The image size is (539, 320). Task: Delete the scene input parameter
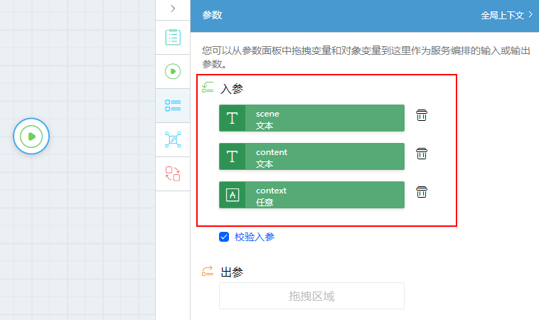(x=422, y=115)
